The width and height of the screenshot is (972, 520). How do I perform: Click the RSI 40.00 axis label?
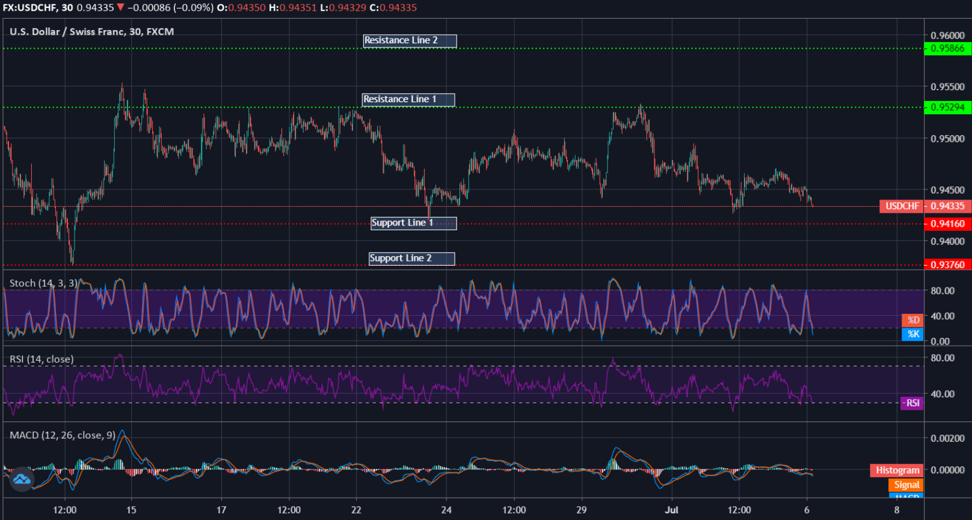(x=943, y=394)
